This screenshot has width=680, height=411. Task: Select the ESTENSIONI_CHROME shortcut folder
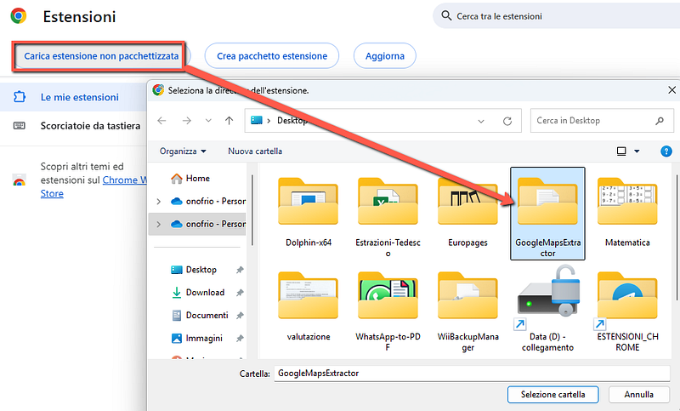[627, 311]
